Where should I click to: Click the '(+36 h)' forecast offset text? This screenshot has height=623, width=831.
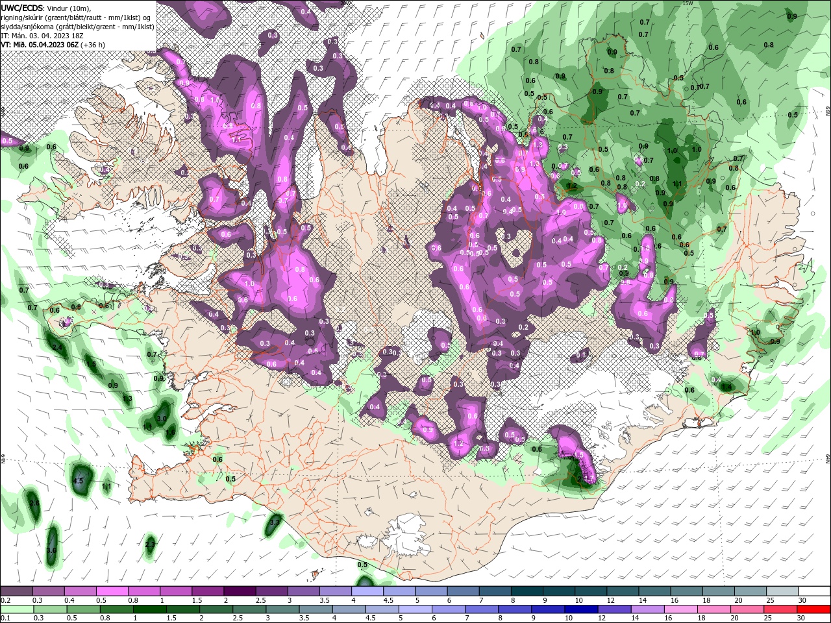click(93, 45)
